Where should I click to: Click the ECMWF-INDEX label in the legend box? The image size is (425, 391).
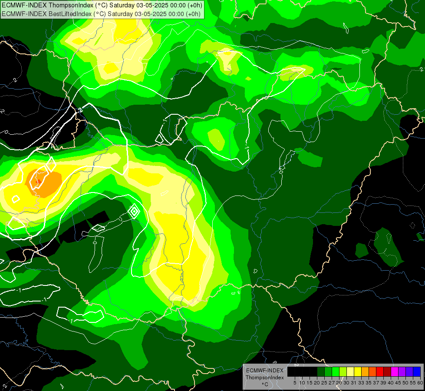click(x=265, y=371)
